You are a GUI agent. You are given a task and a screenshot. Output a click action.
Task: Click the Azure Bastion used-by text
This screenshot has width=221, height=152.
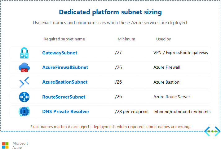click(166, 82)
